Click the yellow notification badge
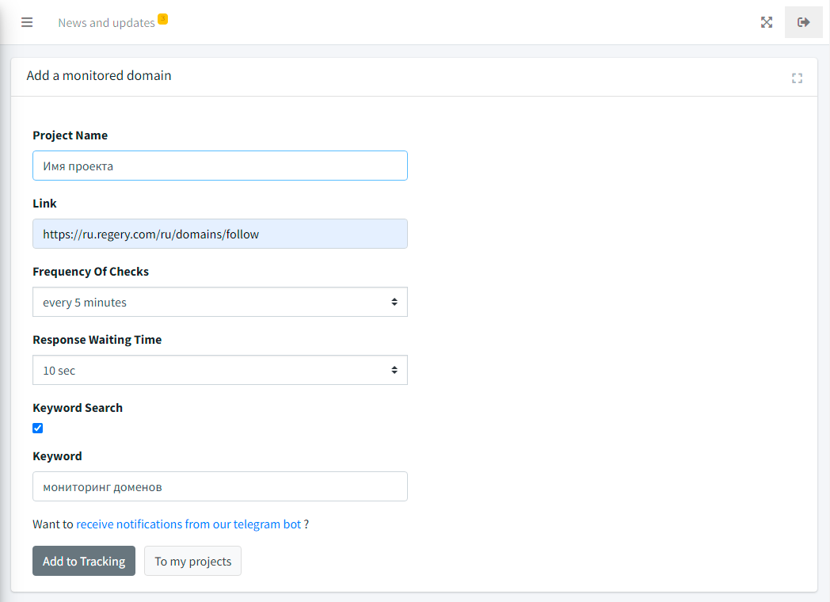 tap(162, 18)
